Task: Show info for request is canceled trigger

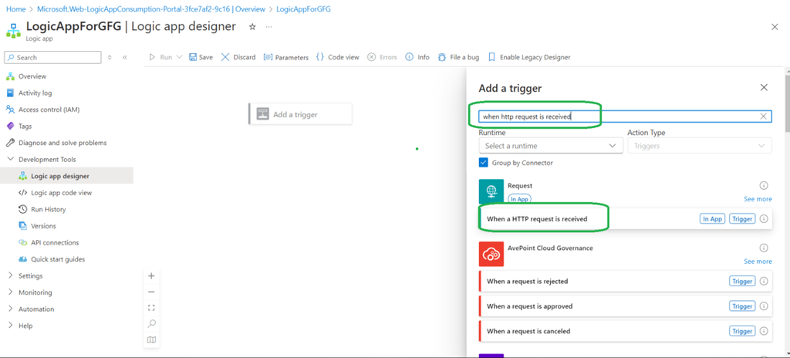Action: pos(763,331)
